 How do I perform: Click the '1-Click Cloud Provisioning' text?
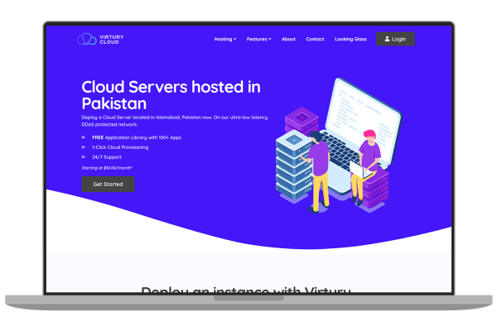(120, 147)
